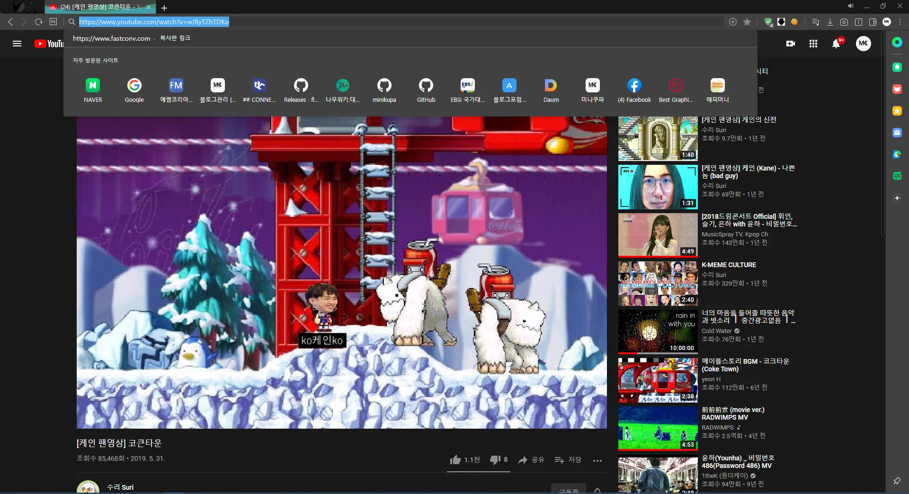Open the GitHub shortcut
Viewport: 909px width, 494px height.
click(426, 90)
